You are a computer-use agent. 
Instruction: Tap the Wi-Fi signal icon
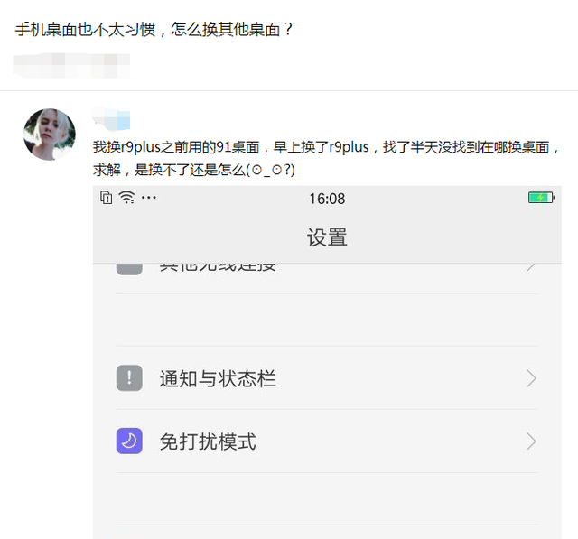126,198
